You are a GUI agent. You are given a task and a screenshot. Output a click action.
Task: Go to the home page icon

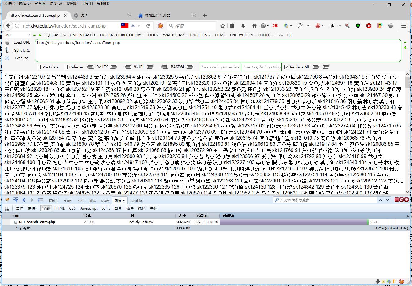(254, 26)
